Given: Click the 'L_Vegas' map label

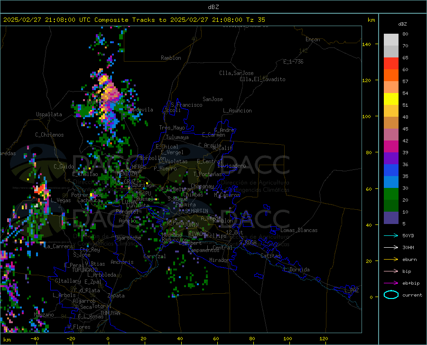Looking at the screenshot, I should point(61,200).
